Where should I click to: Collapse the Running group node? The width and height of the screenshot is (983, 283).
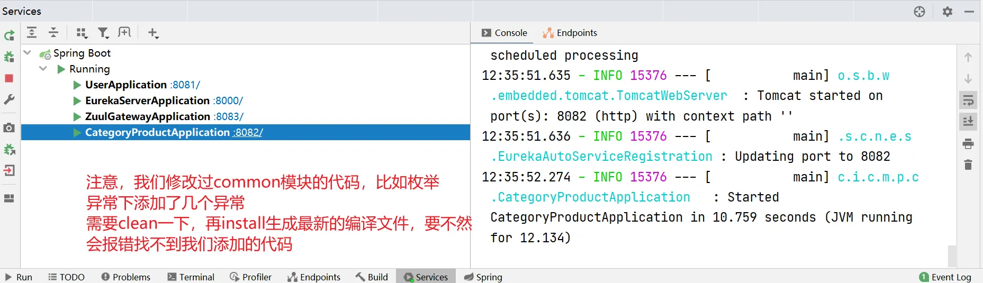click(x=43, y=69)
